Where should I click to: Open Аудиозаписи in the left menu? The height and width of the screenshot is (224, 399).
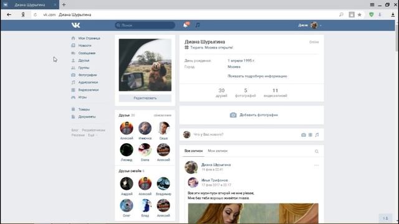(x=88, y=82)
